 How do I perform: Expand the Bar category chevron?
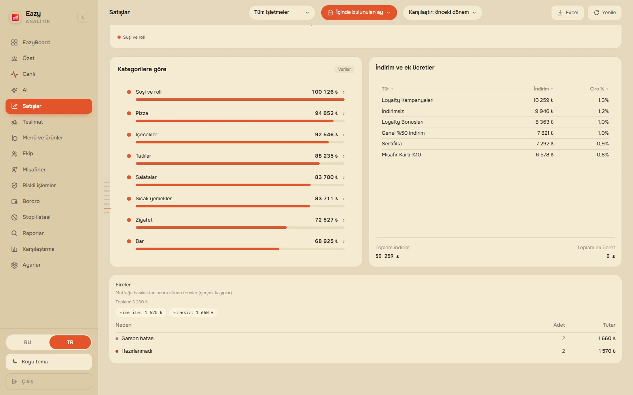pyautogui.click(x=344, y=242)
